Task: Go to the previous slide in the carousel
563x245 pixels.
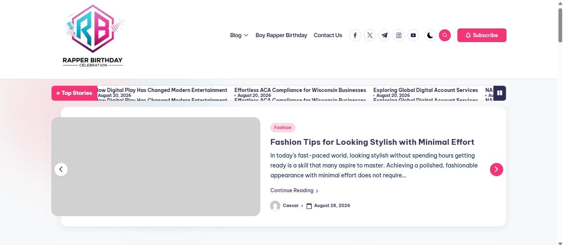Action: pyautogui.click(x=61, y=169)
